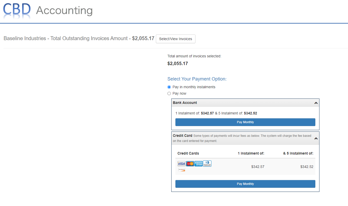Viewport: 348px width, 206px height.
Task: Click the MasterCard icon
Action: click(x=190, y=164)
